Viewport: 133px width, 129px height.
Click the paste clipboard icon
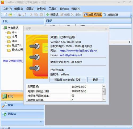[x=41, y=15]
